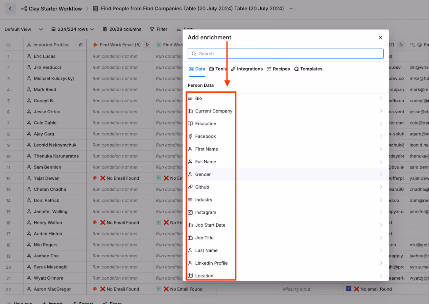Select the Current Company enrichment
This screenshot has height=304, width=429.
coord(214,111)
